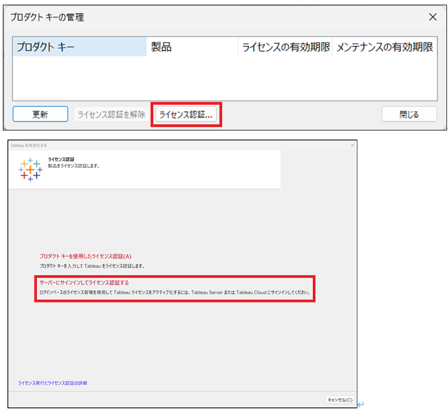Click the product key entry description text
This screenshot has width=448, height=412.
(92, 266)
